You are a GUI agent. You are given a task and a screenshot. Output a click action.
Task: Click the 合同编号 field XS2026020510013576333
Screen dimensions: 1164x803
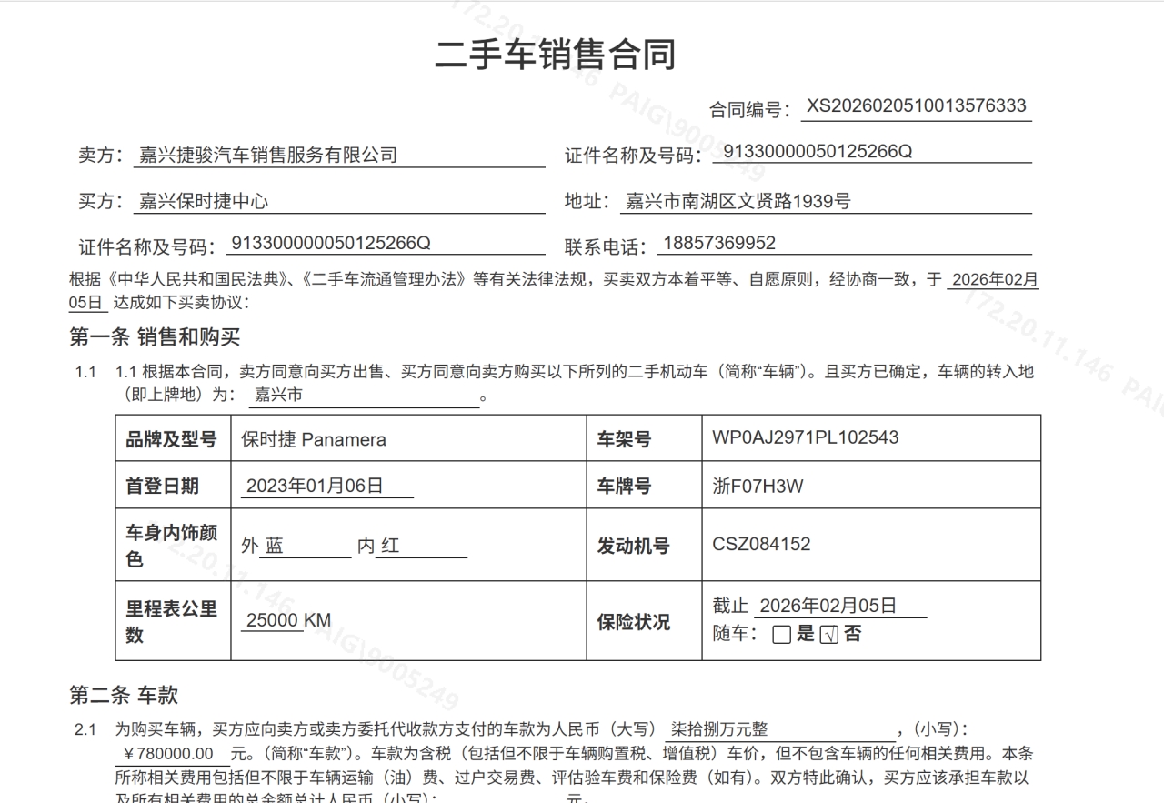tap(916, 106)
